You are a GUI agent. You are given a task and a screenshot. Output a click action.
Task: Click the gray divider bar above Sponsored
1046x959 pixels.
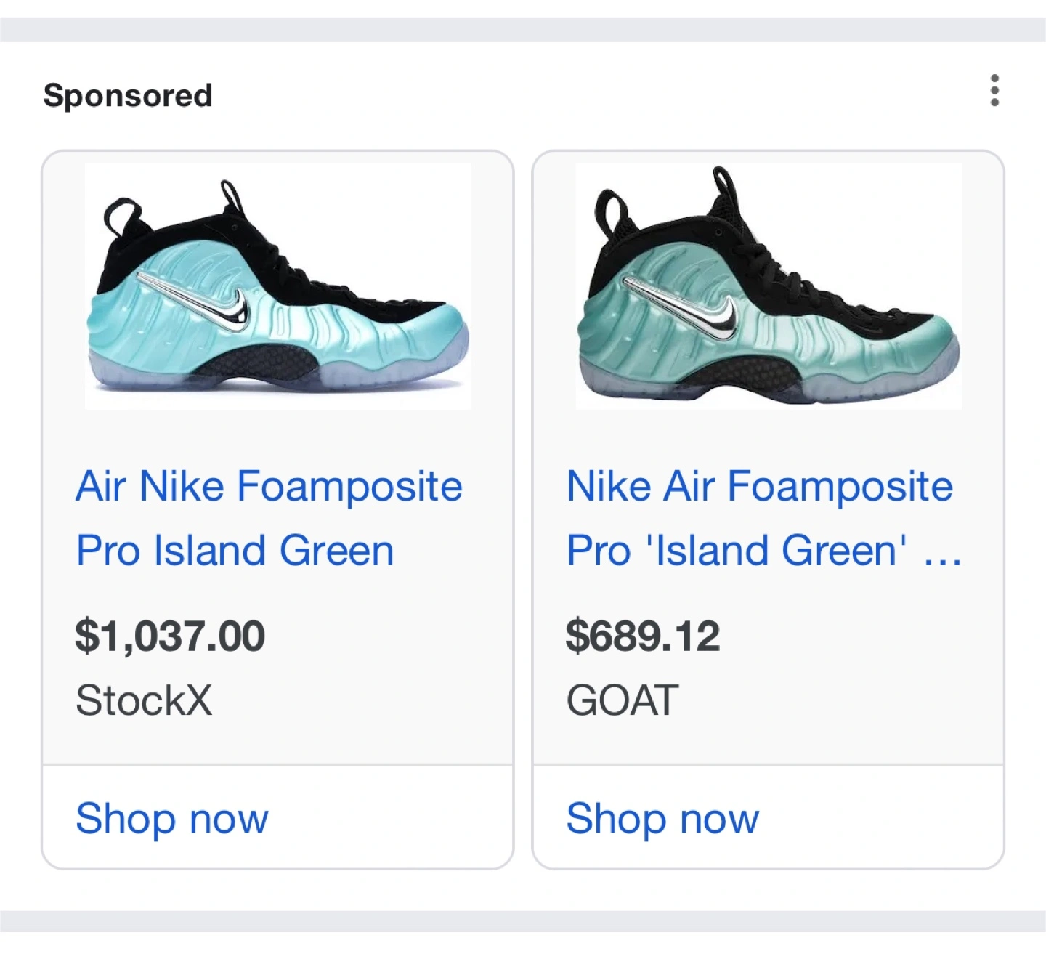[523, 31]
